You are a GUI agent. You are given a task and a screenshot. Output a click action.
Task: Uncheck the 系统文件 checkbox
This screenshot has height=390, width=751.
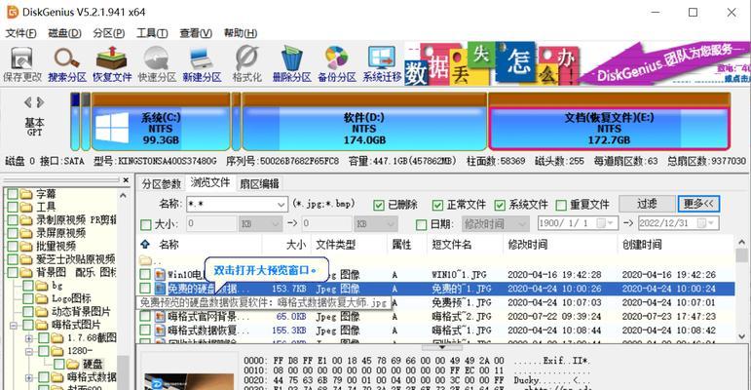click(x=500, y=206)
